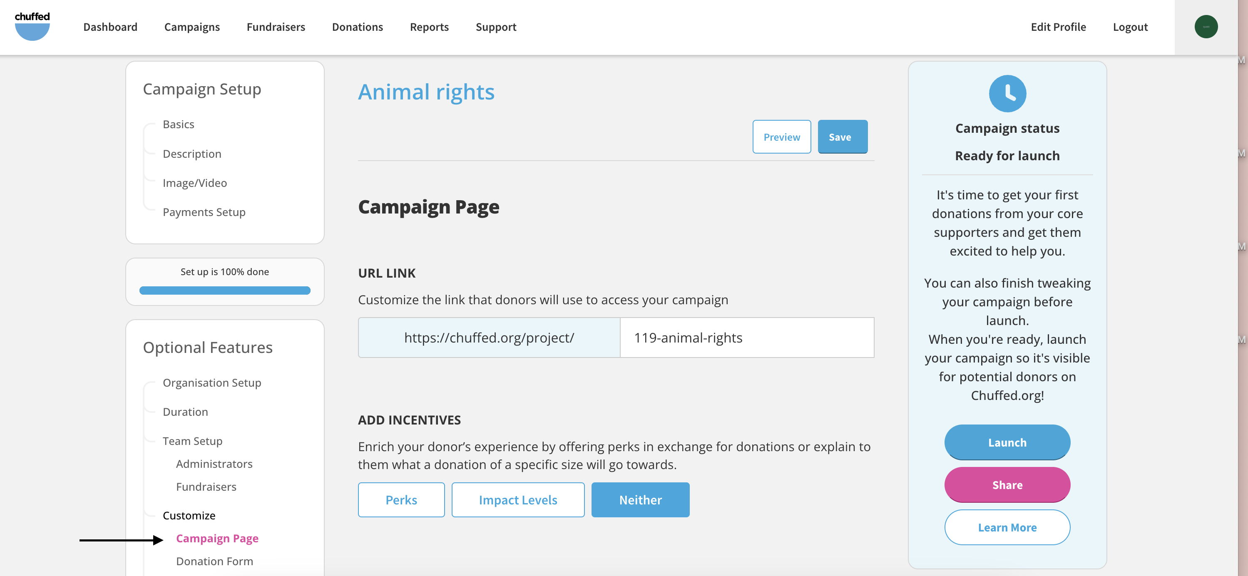The height and width of the screenshot is (576, 1248).
Task: Click the Save button
Action: pos(843,137)
